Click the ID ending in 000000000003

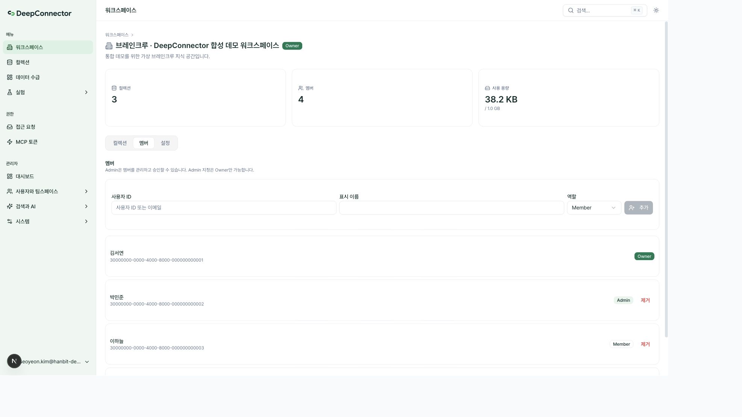pos(157,348)
